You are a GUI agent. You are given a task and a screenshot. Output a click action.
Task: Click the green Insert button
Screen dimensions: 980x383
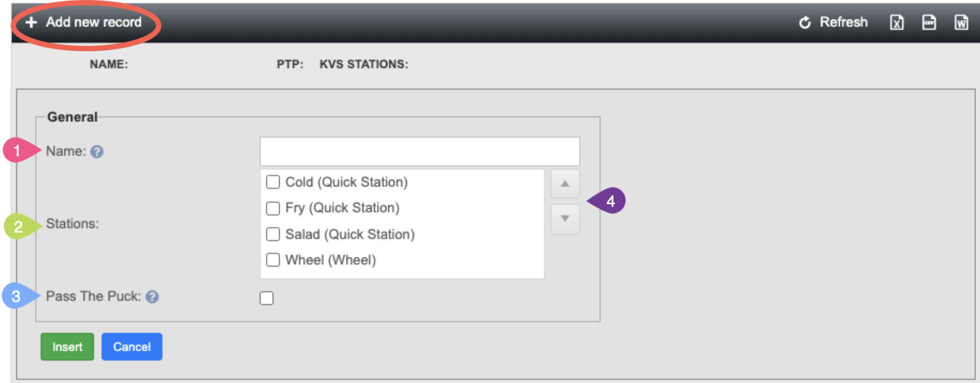67,347
